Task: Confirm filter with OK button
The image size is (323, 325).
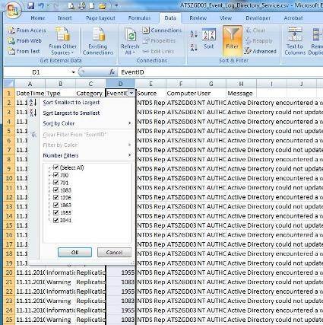Action: coord(74,253)
